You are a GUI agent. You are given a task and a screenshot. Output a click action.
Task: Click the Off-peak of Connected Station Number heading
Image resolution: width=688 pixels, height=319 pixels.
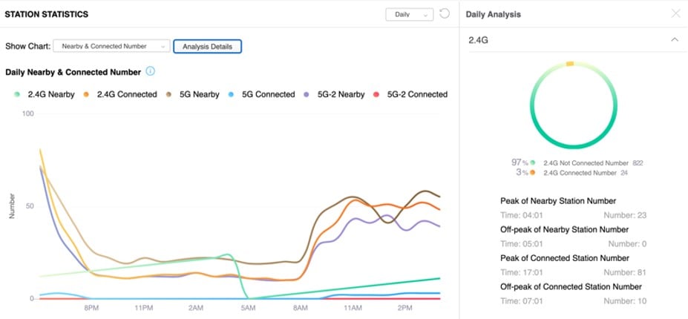point(571,286)
